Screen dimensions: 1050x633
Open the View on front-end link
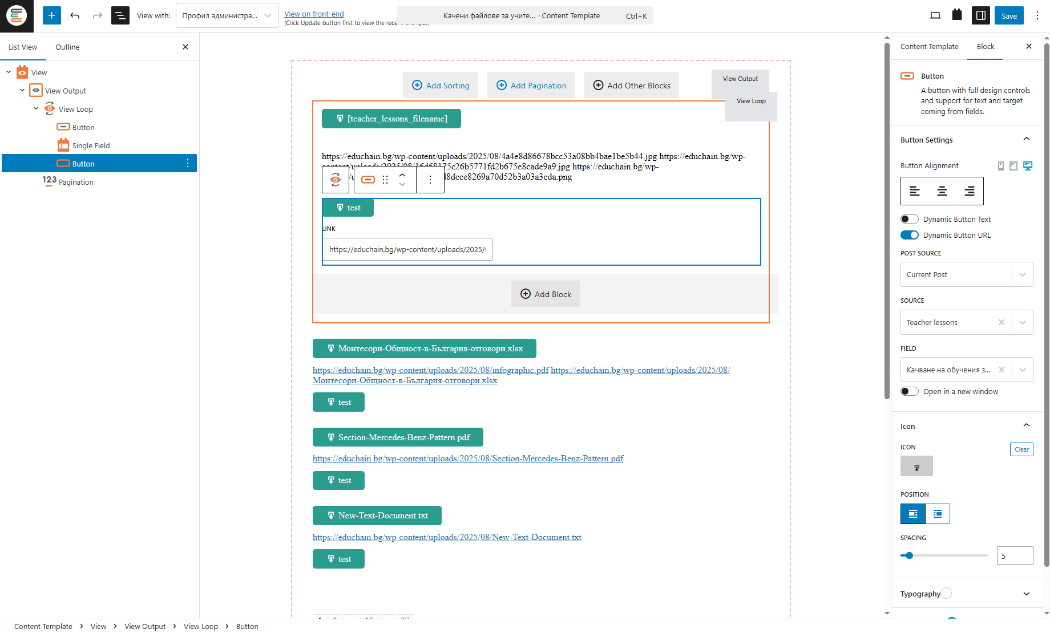[x=314, y=14]
